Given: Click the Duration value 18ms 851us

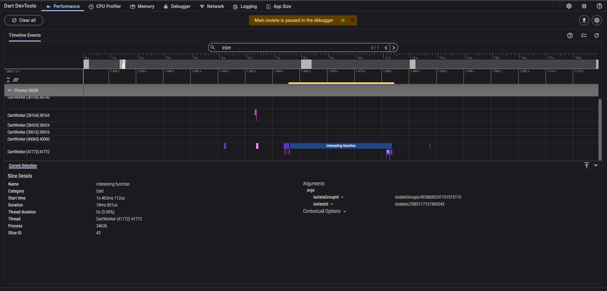Looking at the screenshot, I should coord(107,205).
